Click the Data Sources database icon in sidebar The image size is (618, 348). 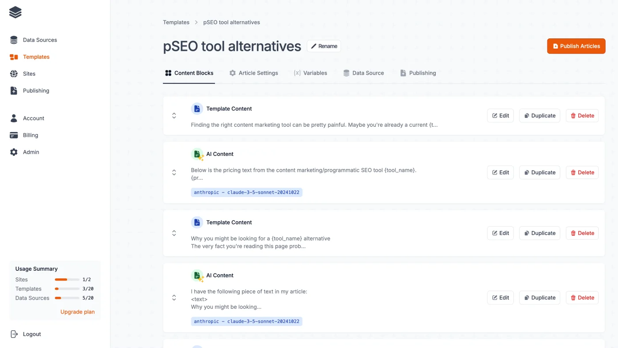pyautogui.click(x=14, y=40)
